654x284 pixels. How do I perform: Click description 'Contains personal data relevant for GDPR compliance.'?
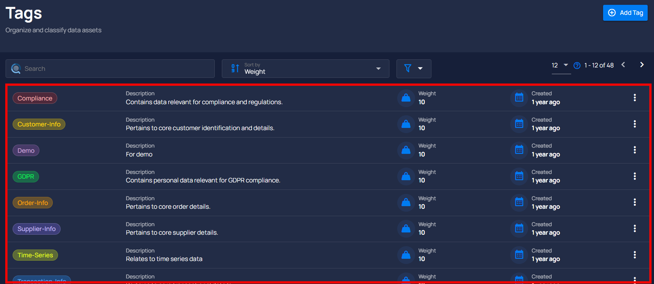coord(203,180)
